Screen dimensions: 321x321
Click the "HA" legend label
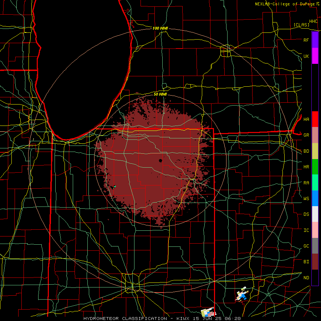[306, 119]
